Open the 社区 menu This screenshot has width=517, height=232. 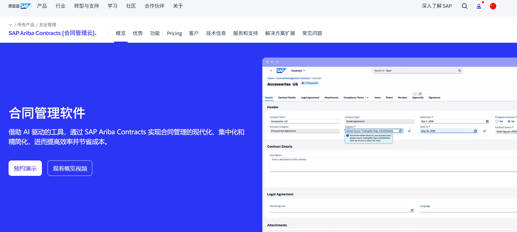coord(131,6)
